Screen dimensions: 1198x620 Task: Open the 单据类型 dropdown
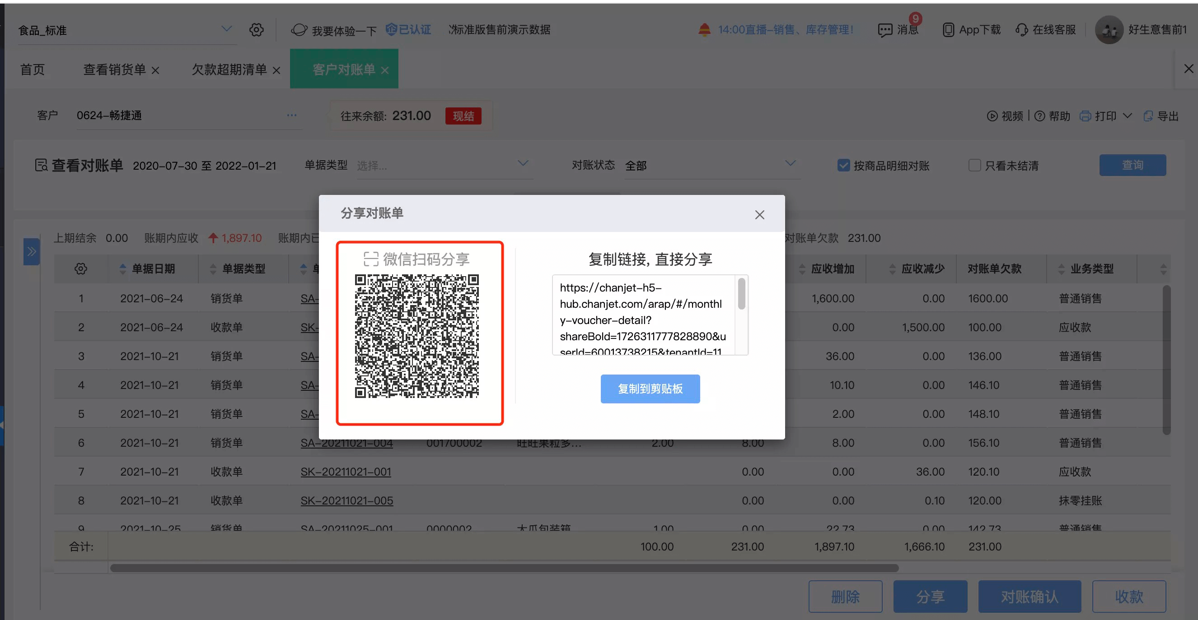click(444, 165)
